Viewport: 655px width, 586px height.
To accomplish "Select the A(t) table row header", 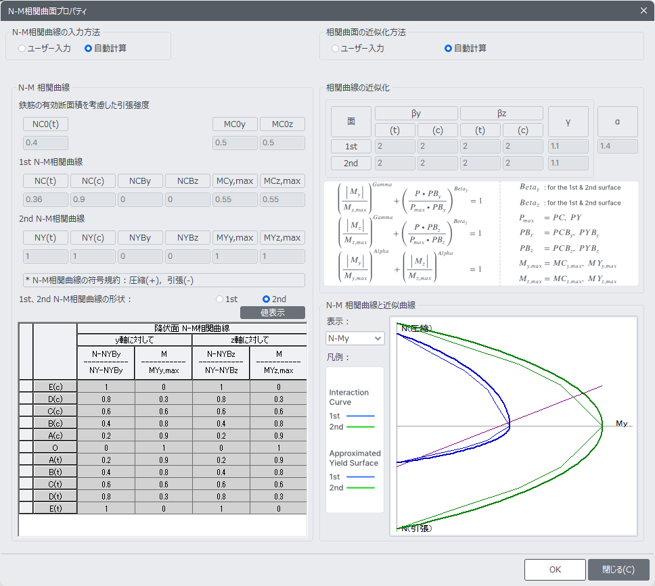I will [x=55, y=460].
